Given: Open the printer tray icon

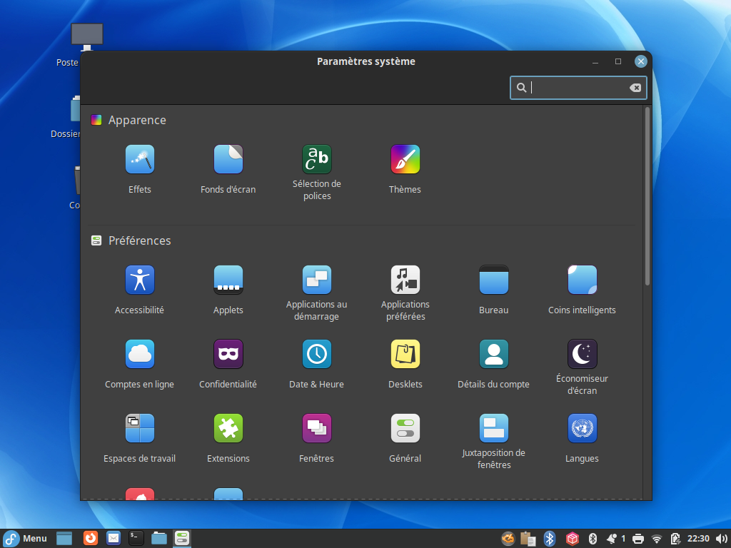Looking at the screenshot, I should pos(637,539).
